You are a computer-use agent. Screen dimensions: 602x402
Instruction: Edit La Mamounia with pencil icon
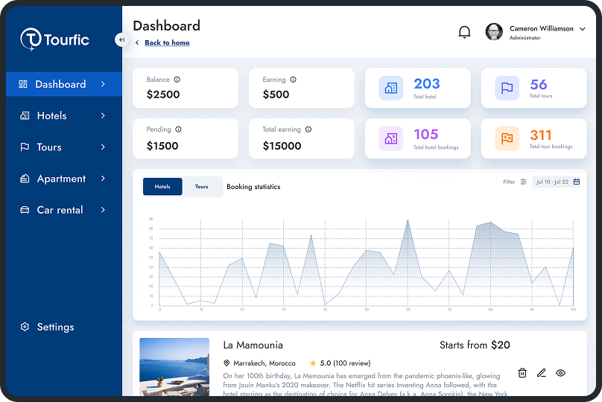[x=542, y=373]
